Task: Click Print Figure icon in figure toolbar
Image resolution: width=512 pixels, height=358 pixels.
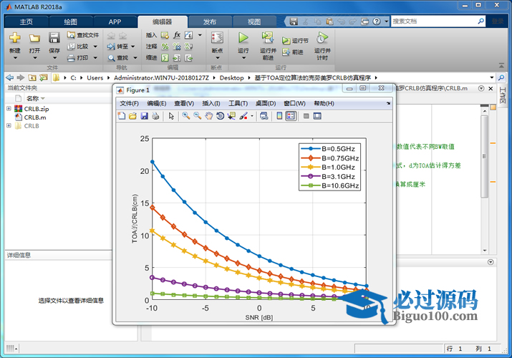Action: coord(155,116)
